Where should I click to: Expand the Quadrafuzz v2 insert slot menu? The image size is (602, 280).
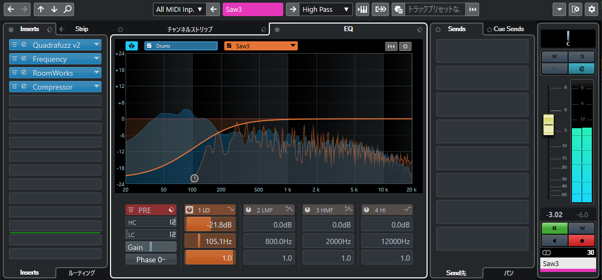tap(97, 45)
